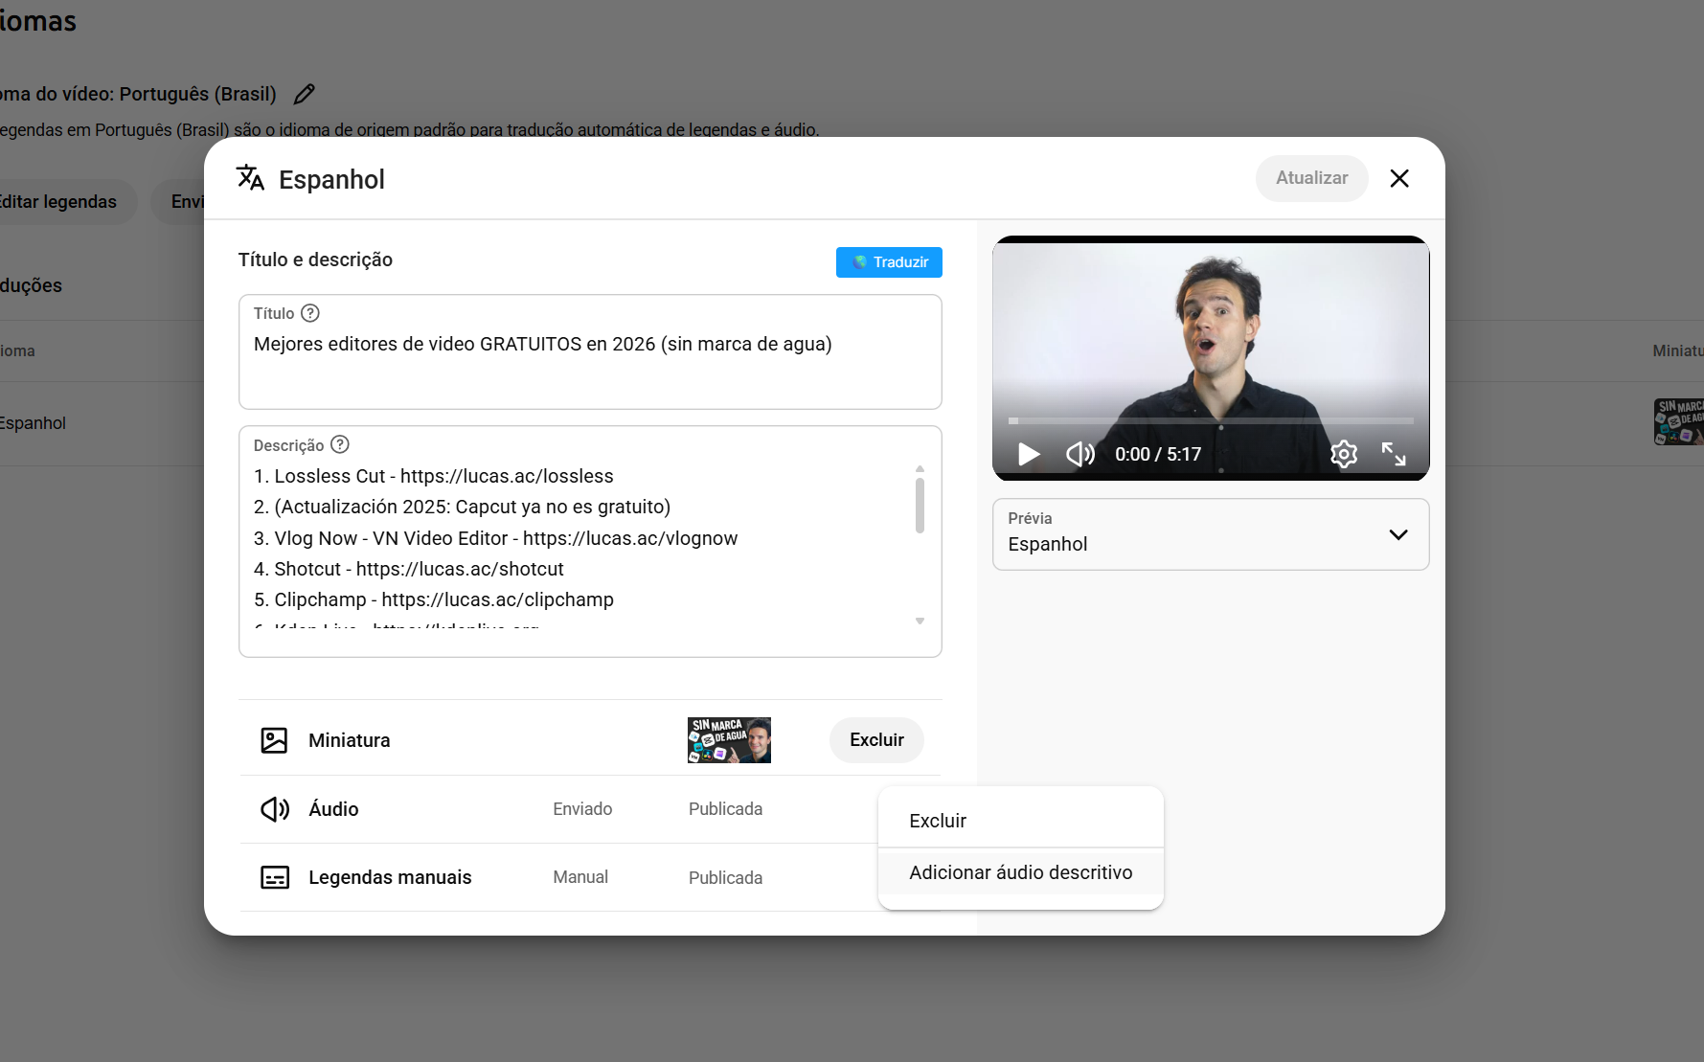
Task: Click the video progress bar
Action: tap(1210, 420)
